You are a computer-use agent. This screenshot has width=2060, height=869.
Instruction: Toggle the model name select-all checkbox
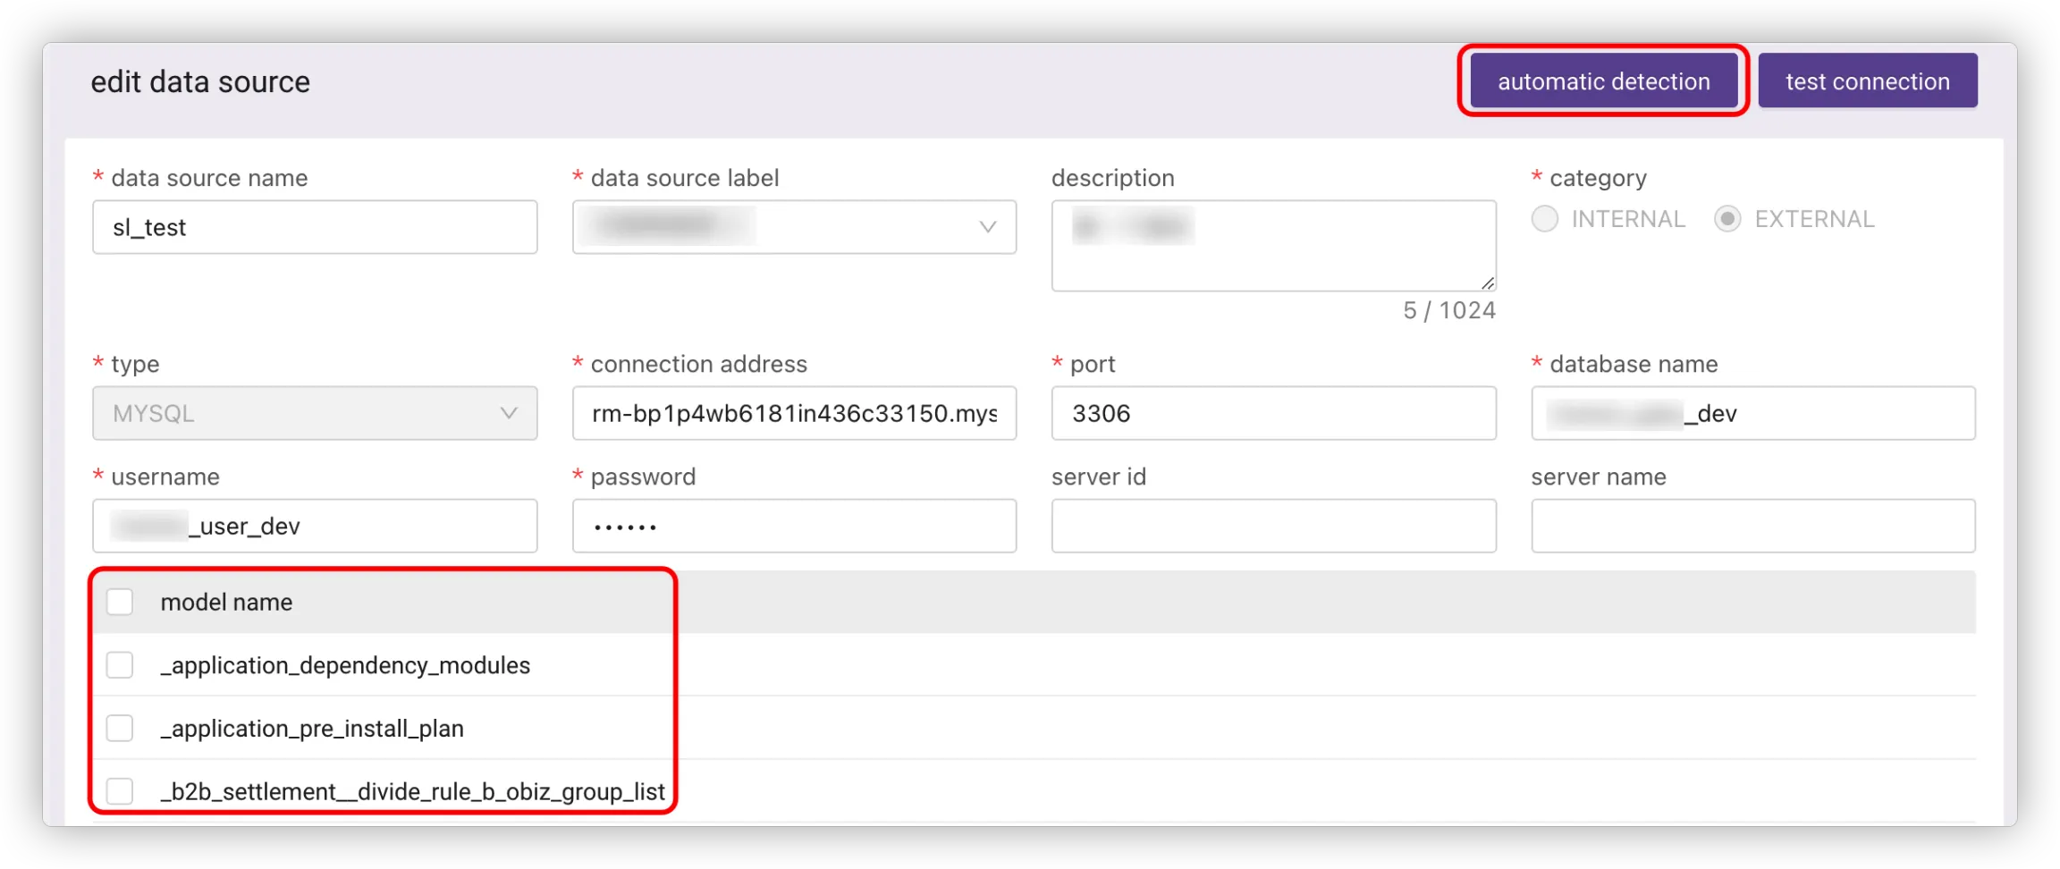click(x=120, y=602)
